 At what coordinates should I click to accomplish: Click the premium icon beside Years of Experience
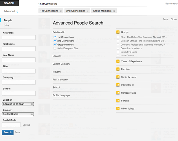tap(118, 61)
